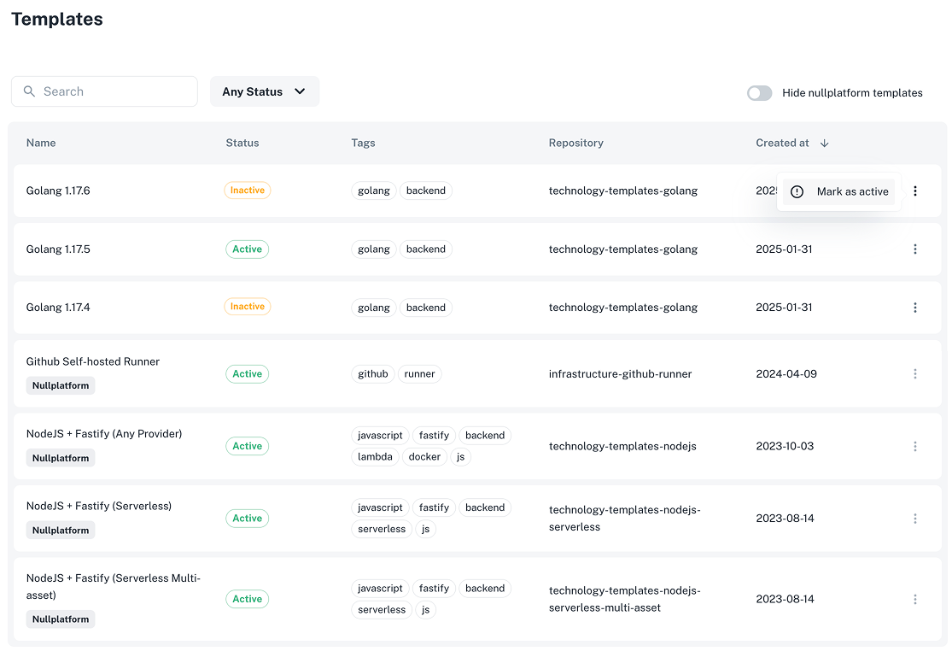Open the Golang 1.17.4 template row

click(x=58, y=308)
